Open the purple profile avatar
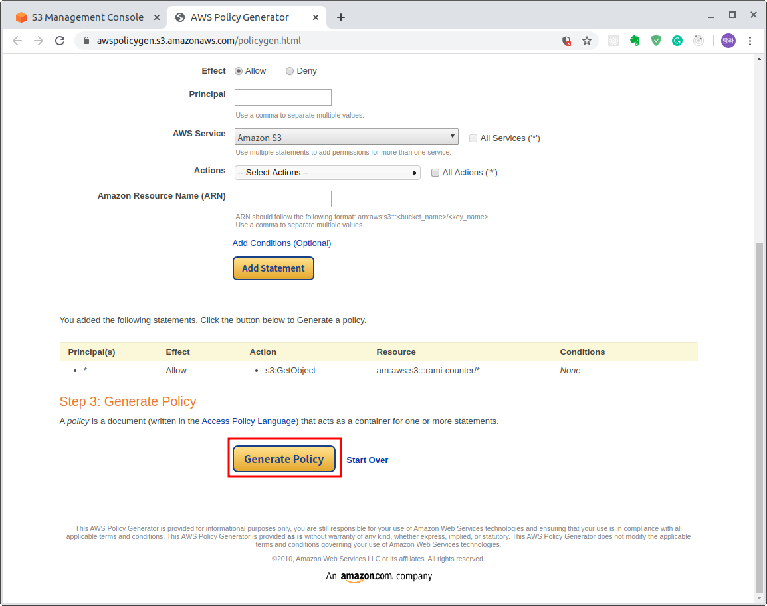The height and width of the screenshot is (606, 767). tap(728, 41)
